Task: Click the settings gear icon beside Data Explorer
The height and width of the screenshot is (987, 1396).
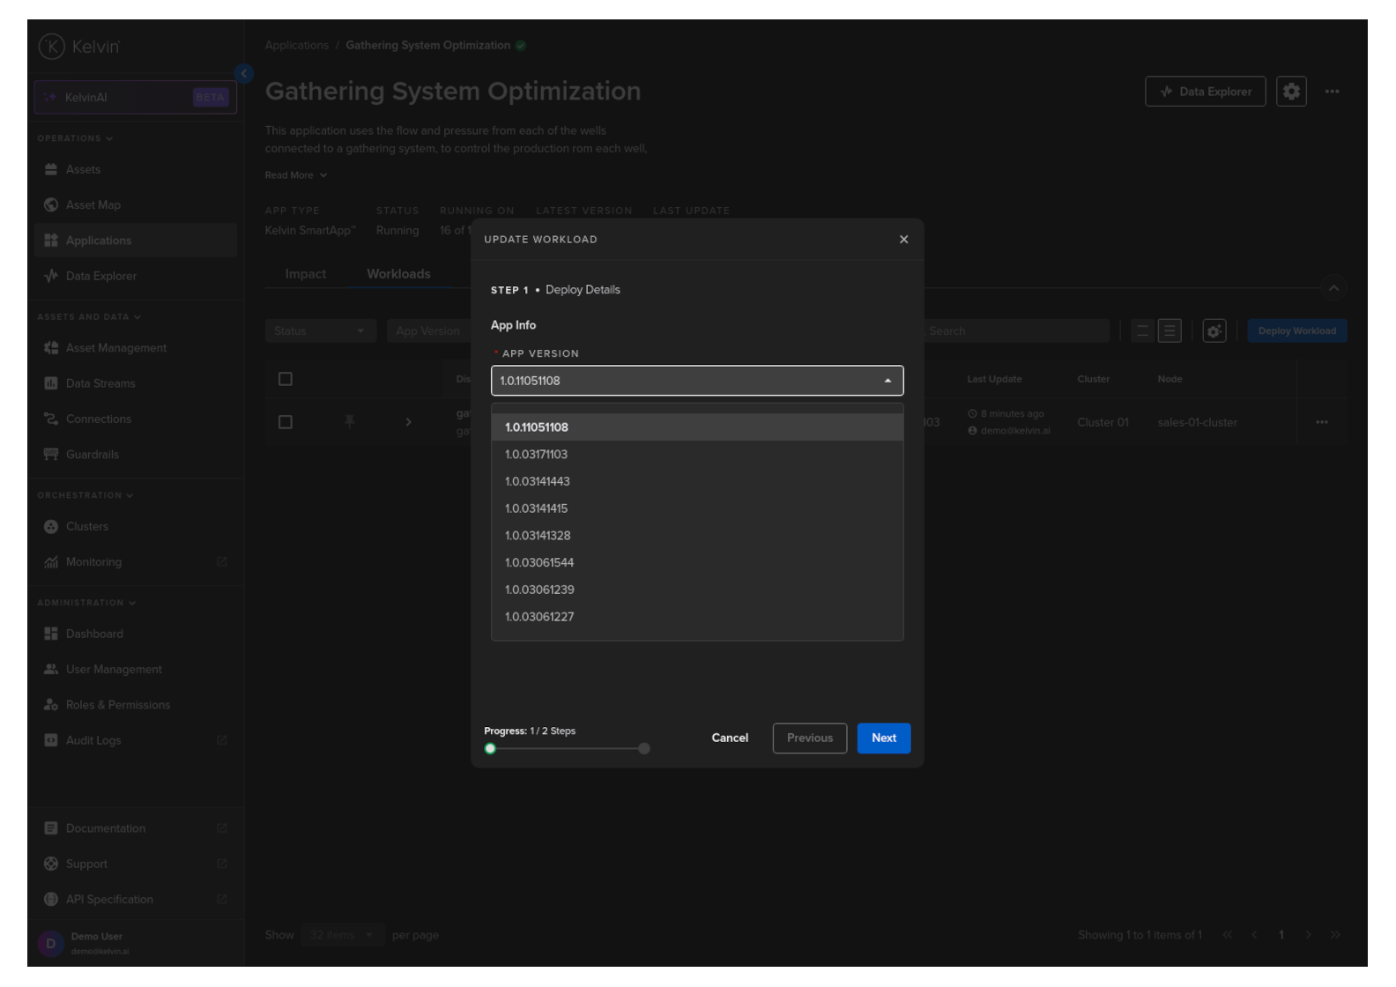Action: click(x=1290, y=92)
